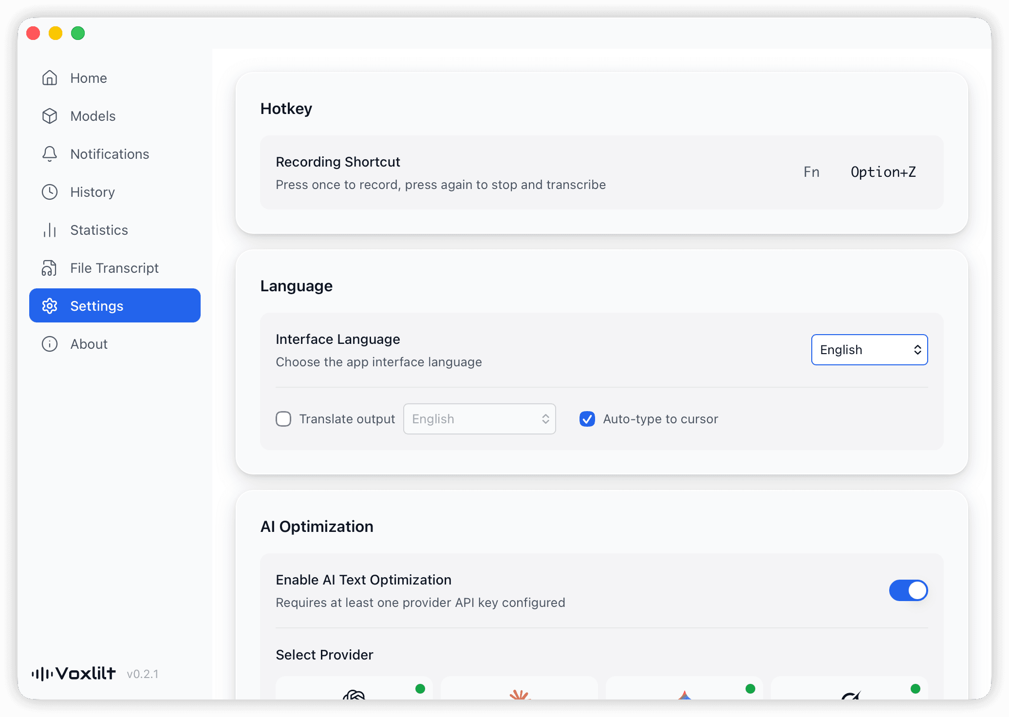Open the Interface Language dropdown
This screenshot has width=1009, height=717.
tap(869, 350)
